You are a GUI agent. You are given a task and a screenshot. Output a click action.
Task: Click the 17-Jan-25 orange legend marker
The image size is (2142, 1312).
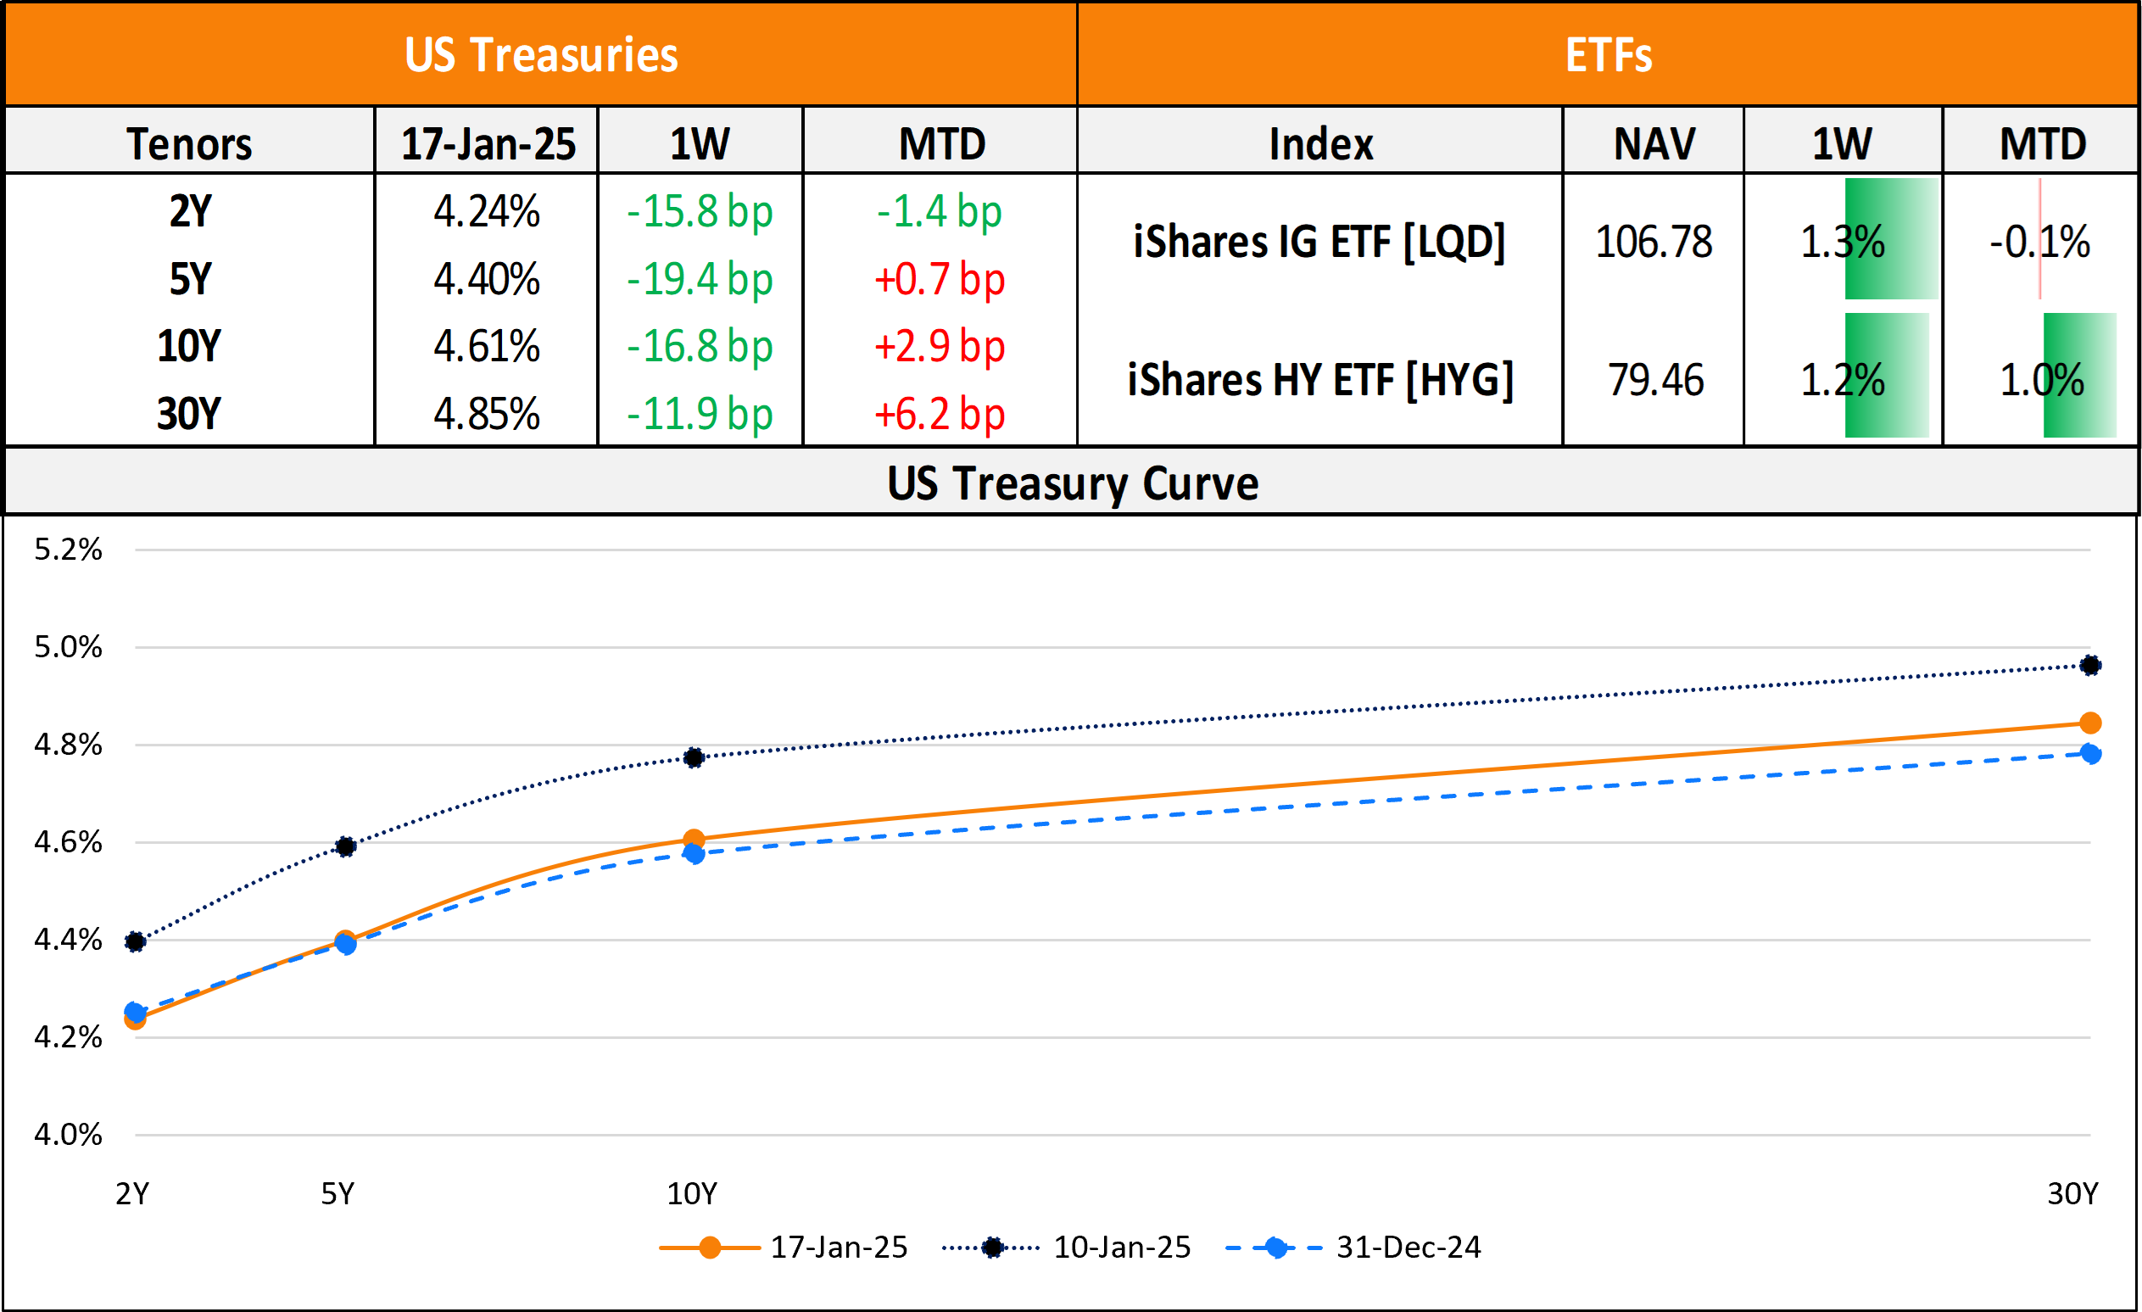click(x=710, y=1248)
